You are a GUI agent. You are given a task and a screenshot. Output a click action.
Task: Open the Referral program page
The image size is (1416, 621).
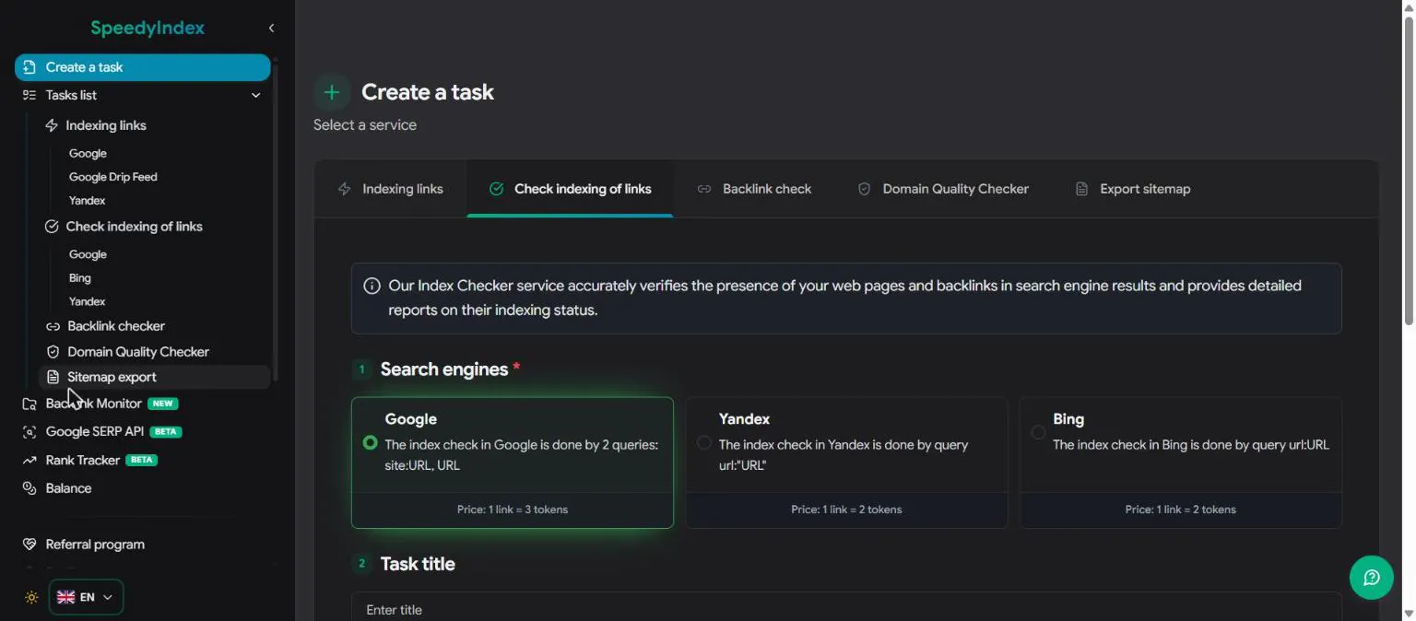click(95, 545)
